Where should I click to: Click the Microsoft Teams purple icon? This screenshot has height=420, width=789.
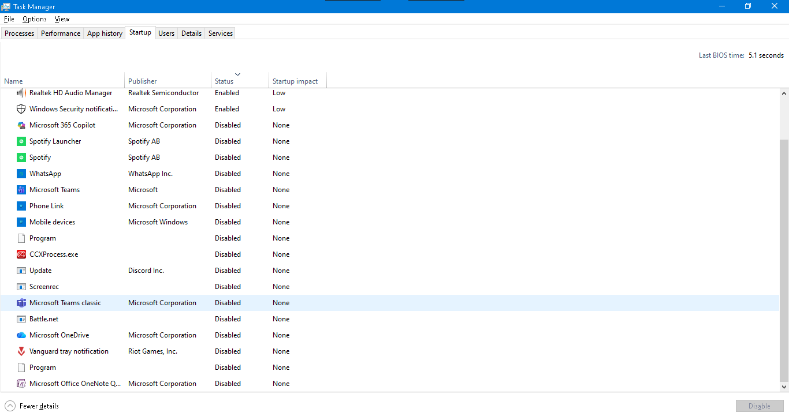pyautogui.click(x=21, y=190)
